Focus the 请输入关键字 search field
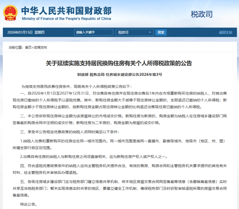This screenshot has width=239, height=209. click(x=94, y=32)
